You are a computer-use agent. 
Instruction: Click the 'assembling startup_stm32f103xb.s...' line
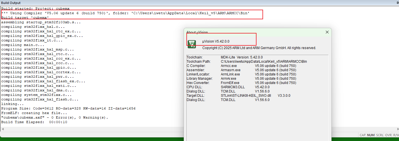[41, 22]
